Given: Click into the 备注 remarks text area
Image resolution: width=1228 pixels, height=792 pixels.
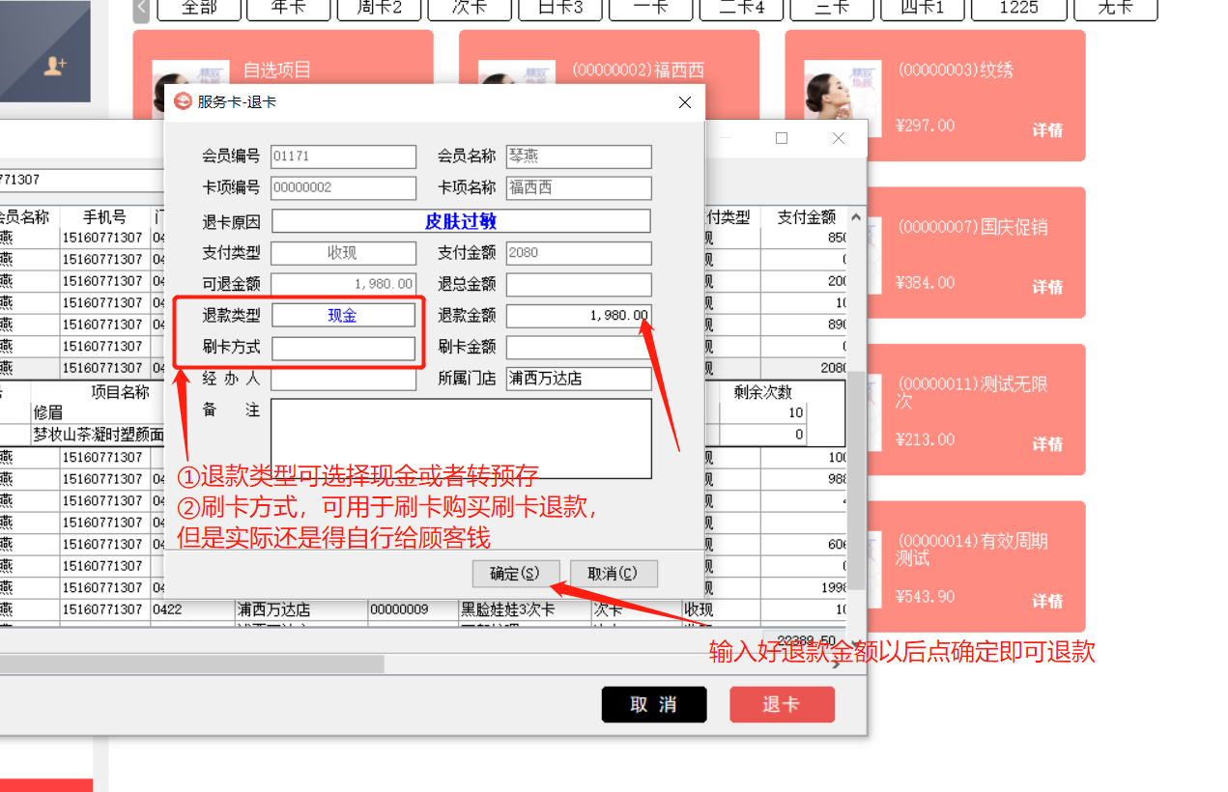Looking at the screenshot, I should 461,438.
